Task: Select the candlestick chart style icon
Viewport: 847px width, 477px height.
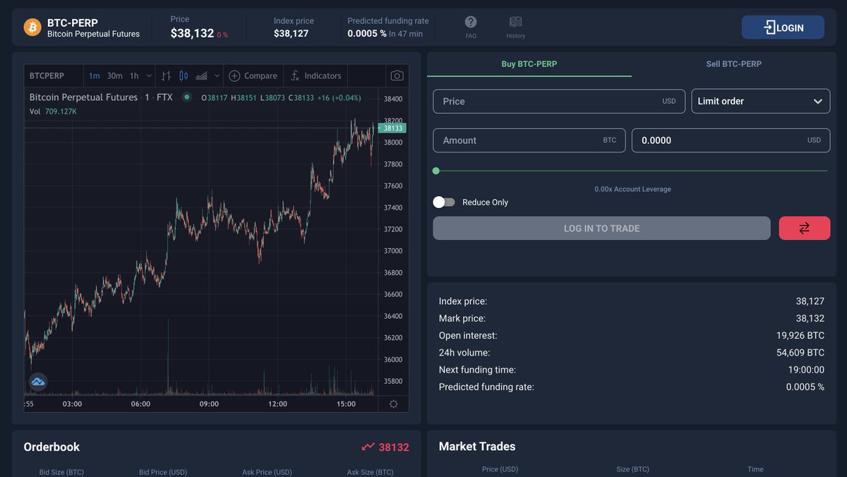Action: tap(184, 76)
